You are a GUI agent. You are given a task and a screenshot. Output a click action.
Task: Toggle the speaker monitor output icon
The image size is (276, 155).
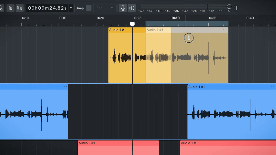[132, 8]
